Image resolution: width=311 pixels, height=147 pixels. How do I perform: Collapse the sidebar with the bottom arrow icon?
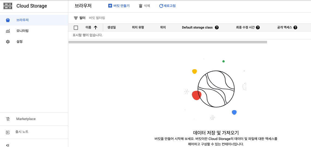[x=8, y=145]
